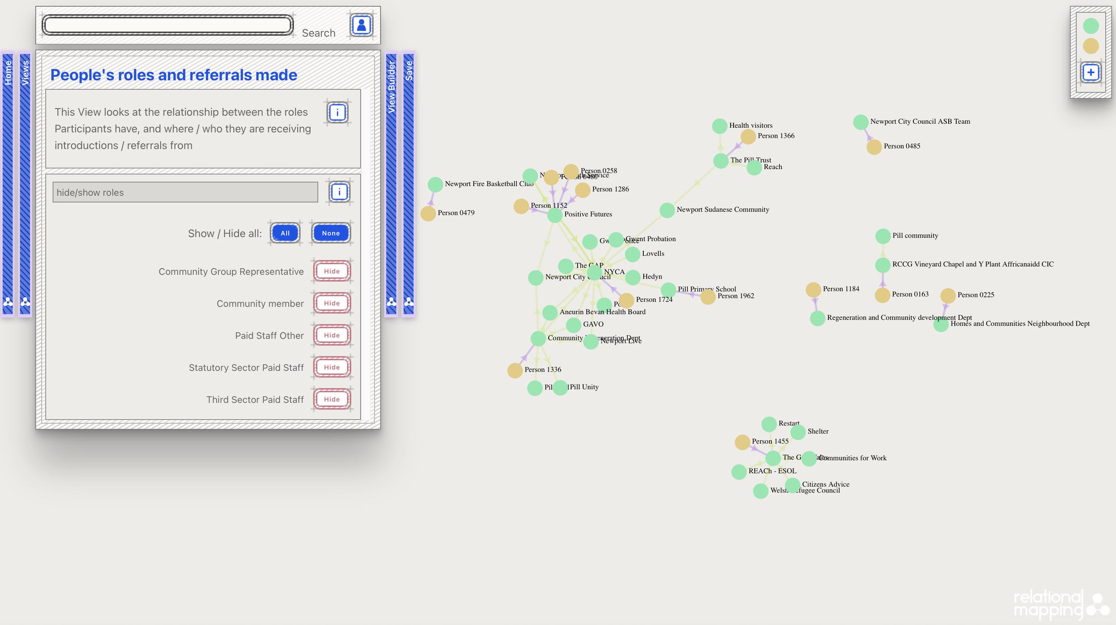The height and width of the screenshot is (625, 1116).
Task: Hide the Third Sector Paid Staff role
Action: [x=332, y=400]
